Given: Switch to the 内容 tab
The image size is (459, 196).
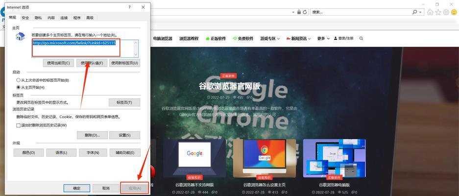Looking at the screenshot, I should pyautogui.click(x=51, y=18).
